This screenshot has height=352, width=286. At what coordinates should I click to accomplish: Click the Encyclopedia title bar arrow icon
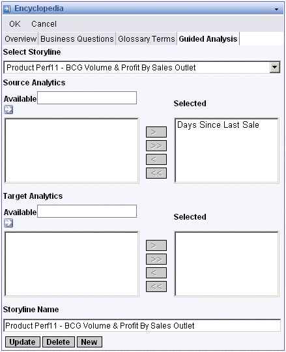7,8
